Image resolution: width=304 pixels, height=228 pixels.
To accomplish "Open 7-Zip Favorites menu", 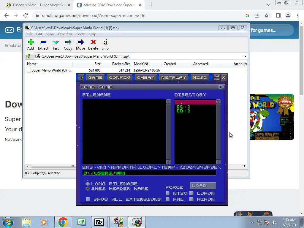I will point(65,34).
